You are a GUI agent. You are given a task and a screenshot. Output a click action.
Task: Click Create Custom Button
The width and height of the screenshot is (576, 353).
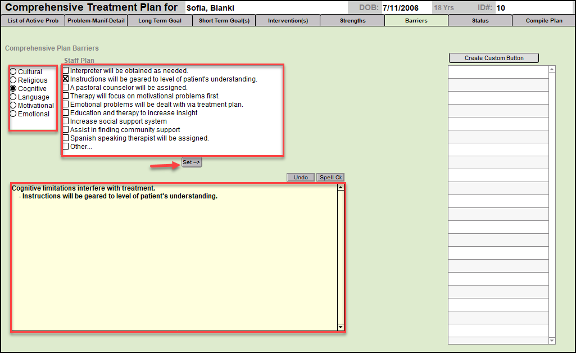(x=494, y=58)
